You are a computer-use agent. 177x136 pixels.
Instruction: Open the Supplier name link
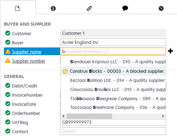[27, 52]
